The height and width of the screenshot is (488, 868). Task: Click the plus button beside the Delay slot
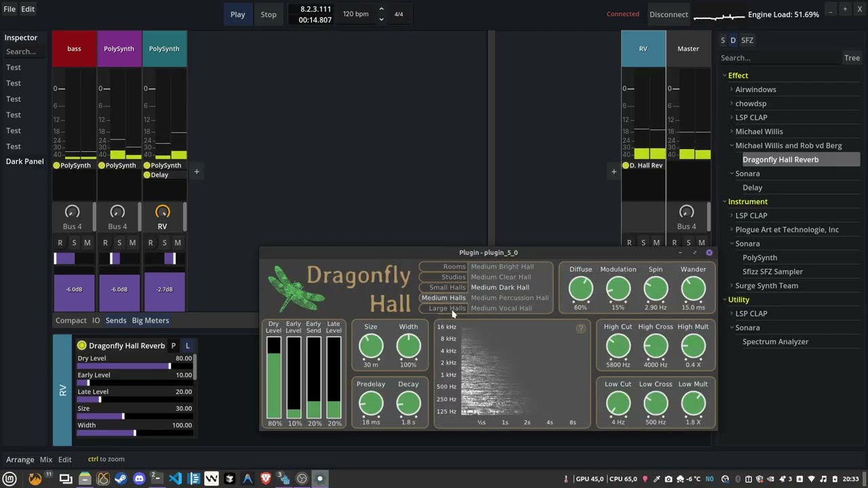[197, 171]
